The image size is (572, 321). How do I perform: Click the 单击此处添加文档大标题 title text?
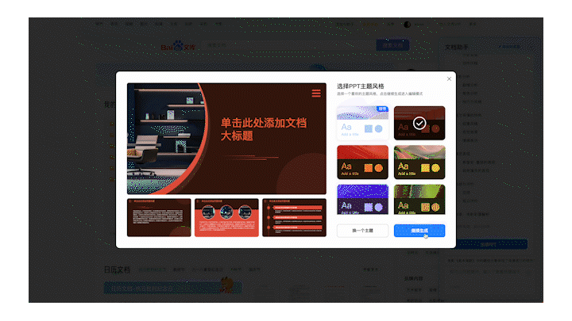coord(264,129)
